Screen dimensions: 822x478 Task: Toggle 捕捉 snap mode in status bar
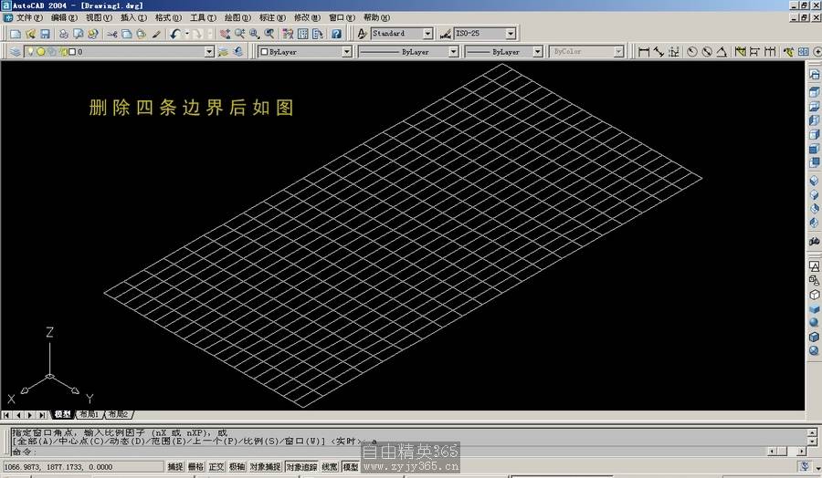tap(174, 466)
